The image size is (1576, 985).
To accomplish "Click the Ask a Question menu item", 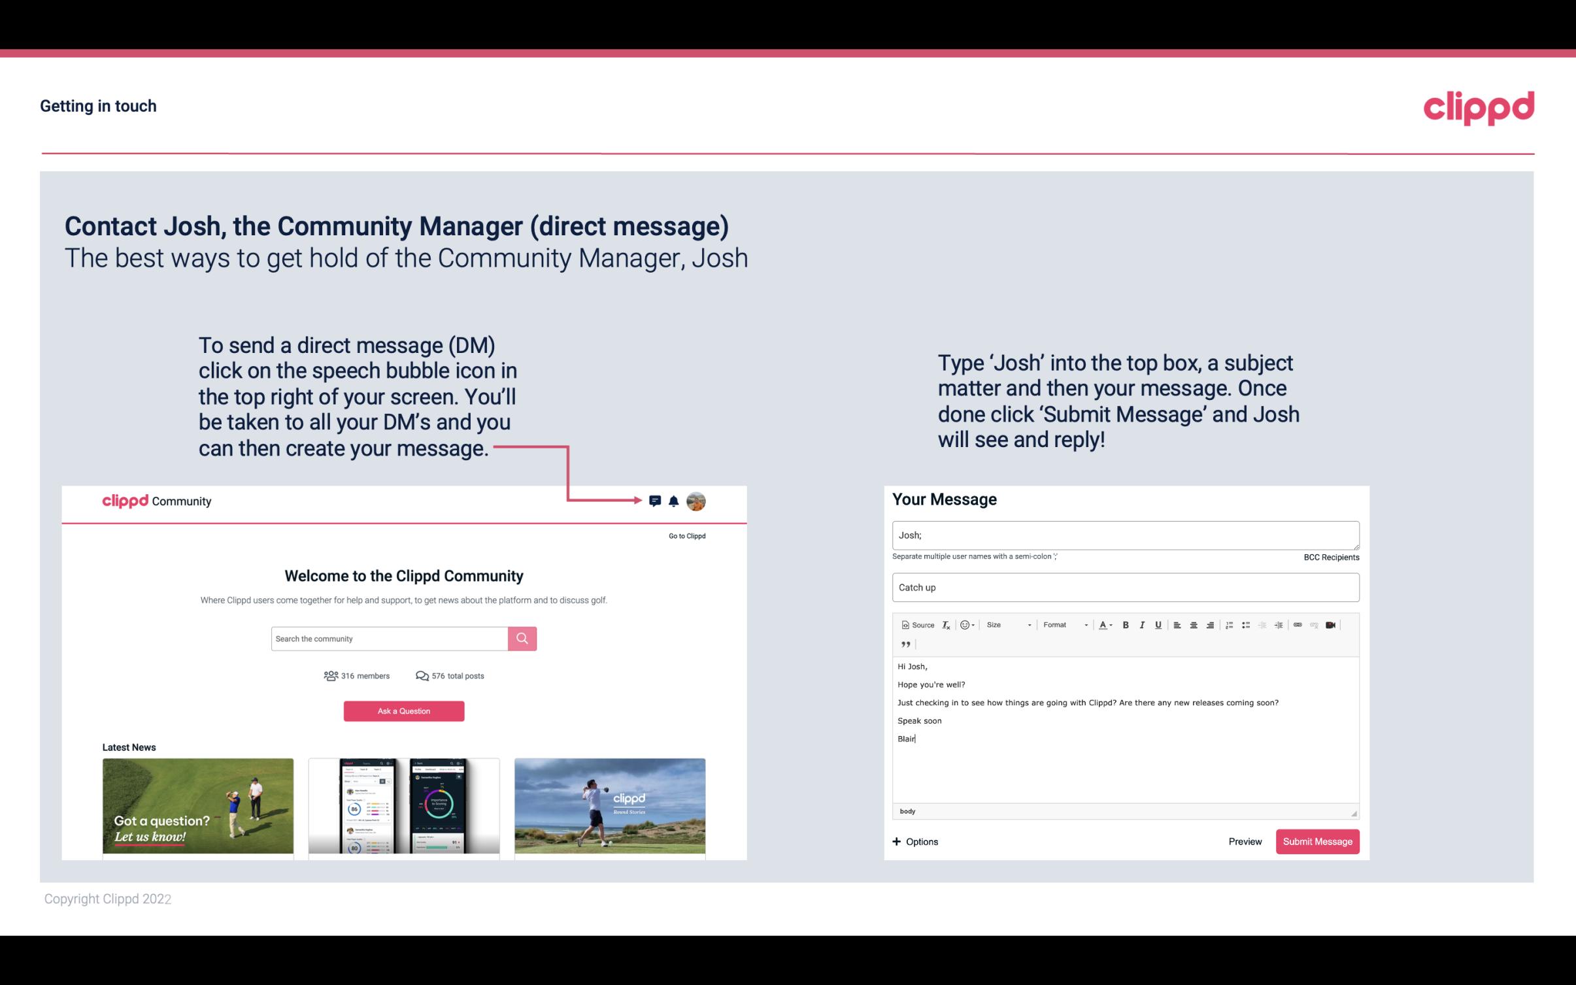I will pyautogui.click(x=405, y=712).
